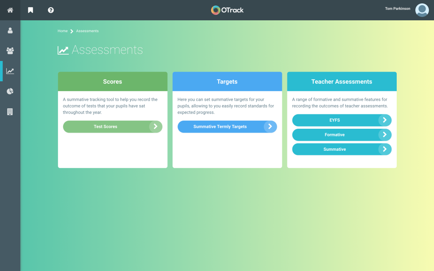The height and width of the screenshot is (271, 434).
Task: Open the user avatar in top bar
Action: (x=422, y=10)
